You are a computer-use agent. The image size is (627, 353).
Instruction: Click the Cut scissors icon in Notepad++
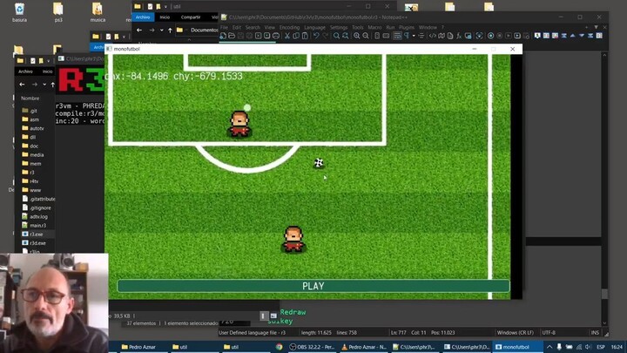pos(287,36)
